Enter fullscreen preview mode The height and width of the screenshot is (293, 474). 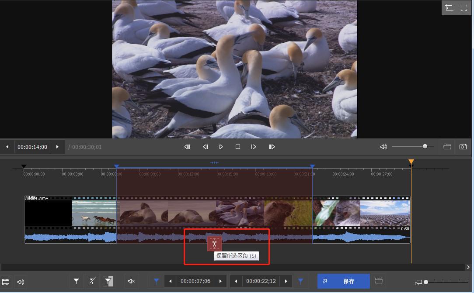pos(464,8)
